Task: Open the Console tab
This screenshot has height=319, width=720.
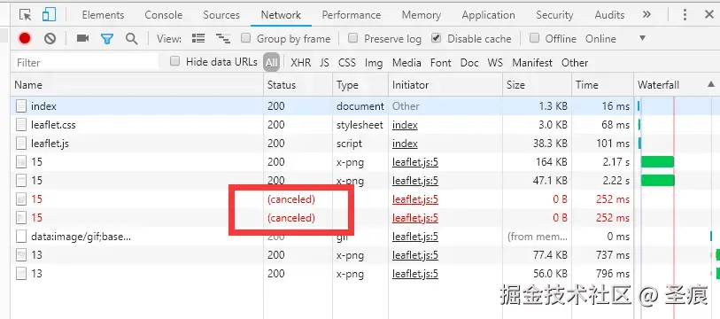Action: 164,15
